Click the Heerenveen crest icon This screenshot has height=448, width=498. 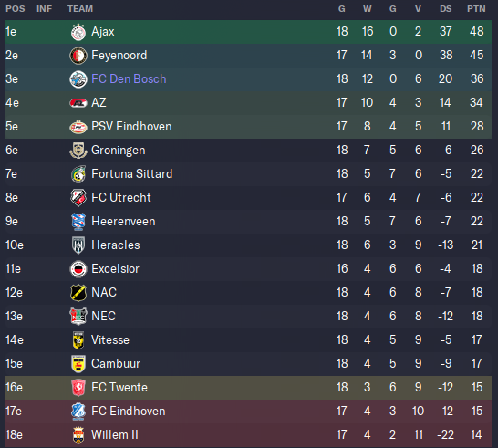(x=78, y=222)
